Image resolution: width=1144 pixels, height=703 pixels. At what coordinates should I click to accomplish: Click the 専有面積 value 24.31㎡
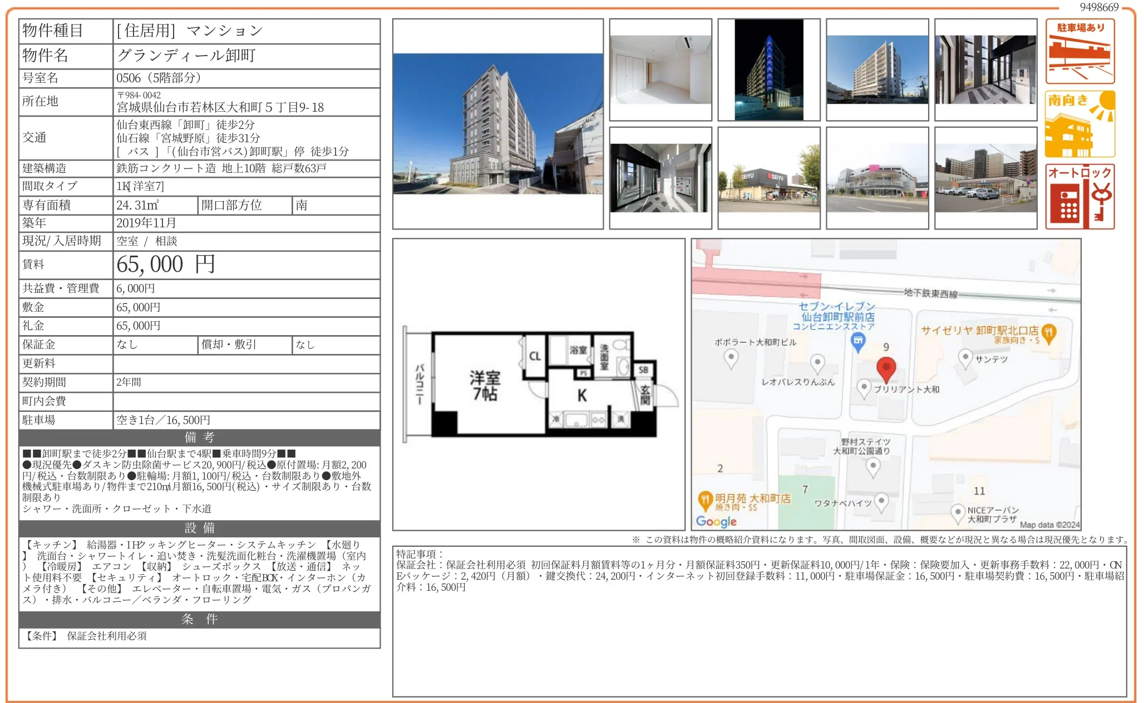137,205
